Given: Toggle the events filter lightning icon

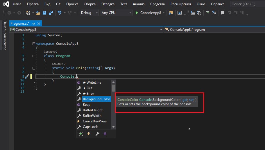Looking at the screenshot, I should pyautogui.click(x=89, y=134).
